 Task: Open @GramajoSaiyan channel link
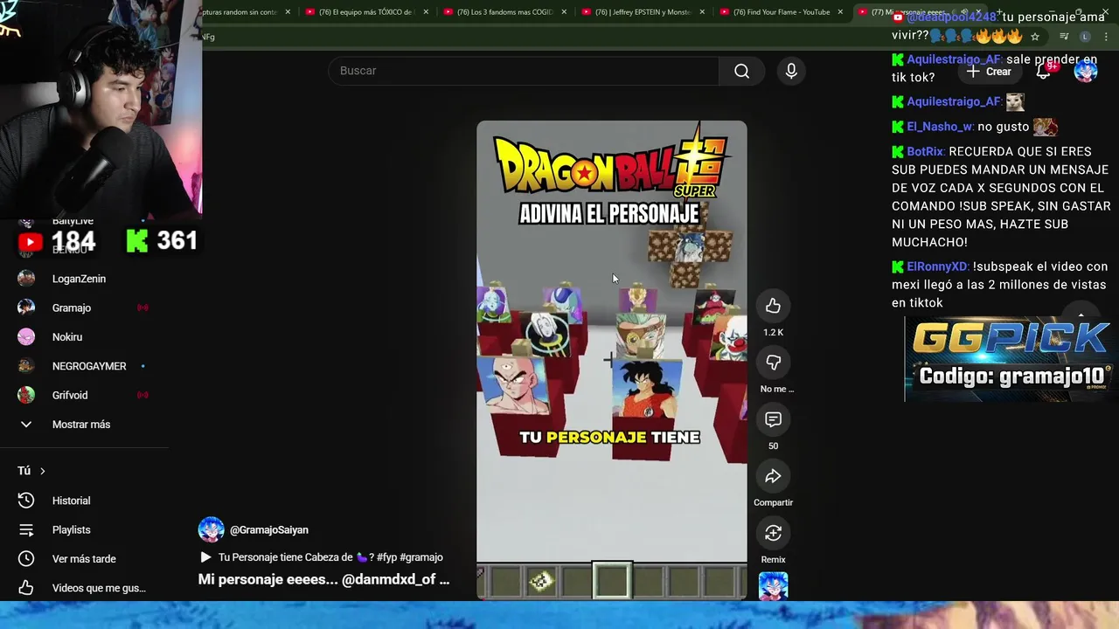point(269,529)
